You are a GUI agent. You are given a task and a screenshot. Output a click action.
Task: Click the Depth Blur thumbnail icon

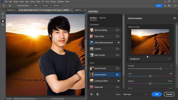click(x=92, y=87)
